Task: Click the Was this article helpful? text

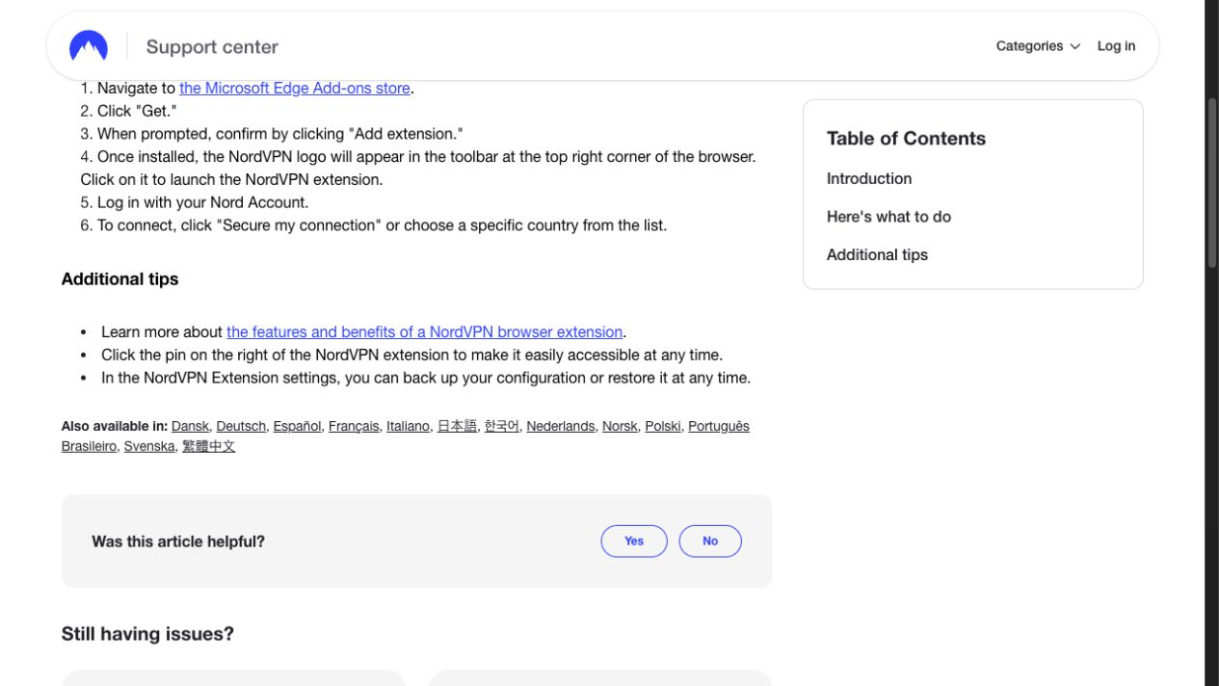Action: [178, 541]
